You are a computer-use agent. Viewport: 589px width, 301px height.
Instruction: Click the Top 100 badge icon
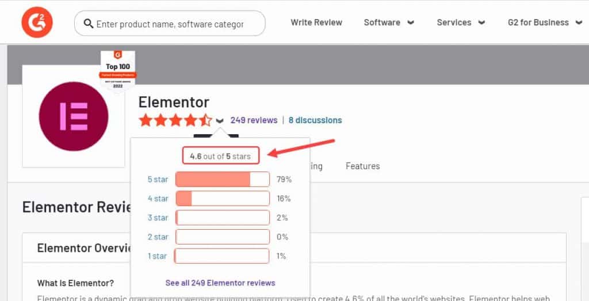118,71
